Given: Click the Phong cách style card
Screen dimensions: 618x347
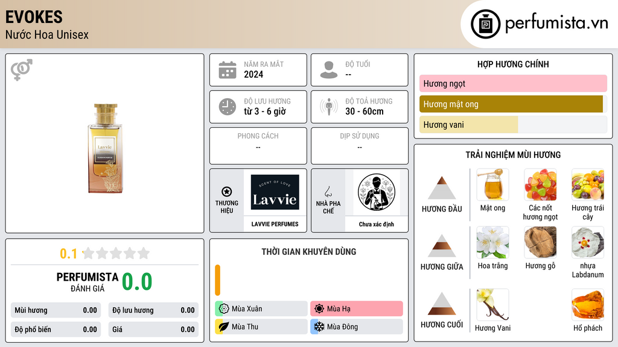Looking at the screenshot, I should coord(258,146).
